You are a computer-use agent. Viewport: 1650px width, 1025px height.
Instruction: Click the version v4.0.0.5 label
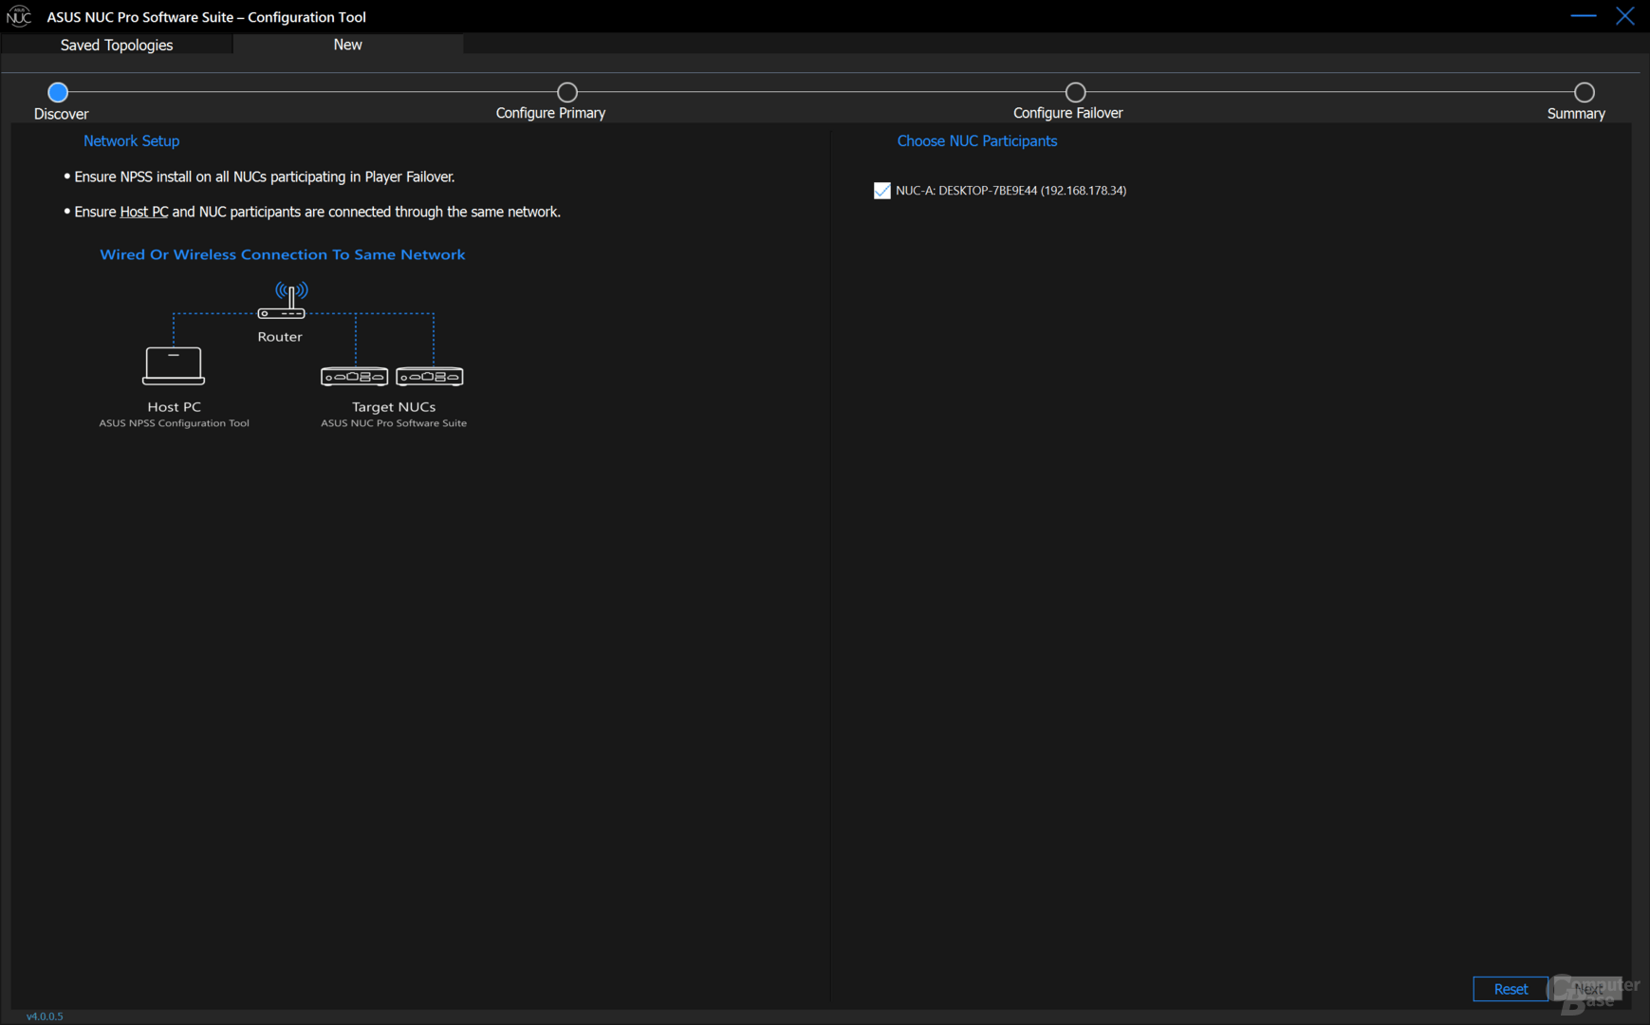[45, 1016]
